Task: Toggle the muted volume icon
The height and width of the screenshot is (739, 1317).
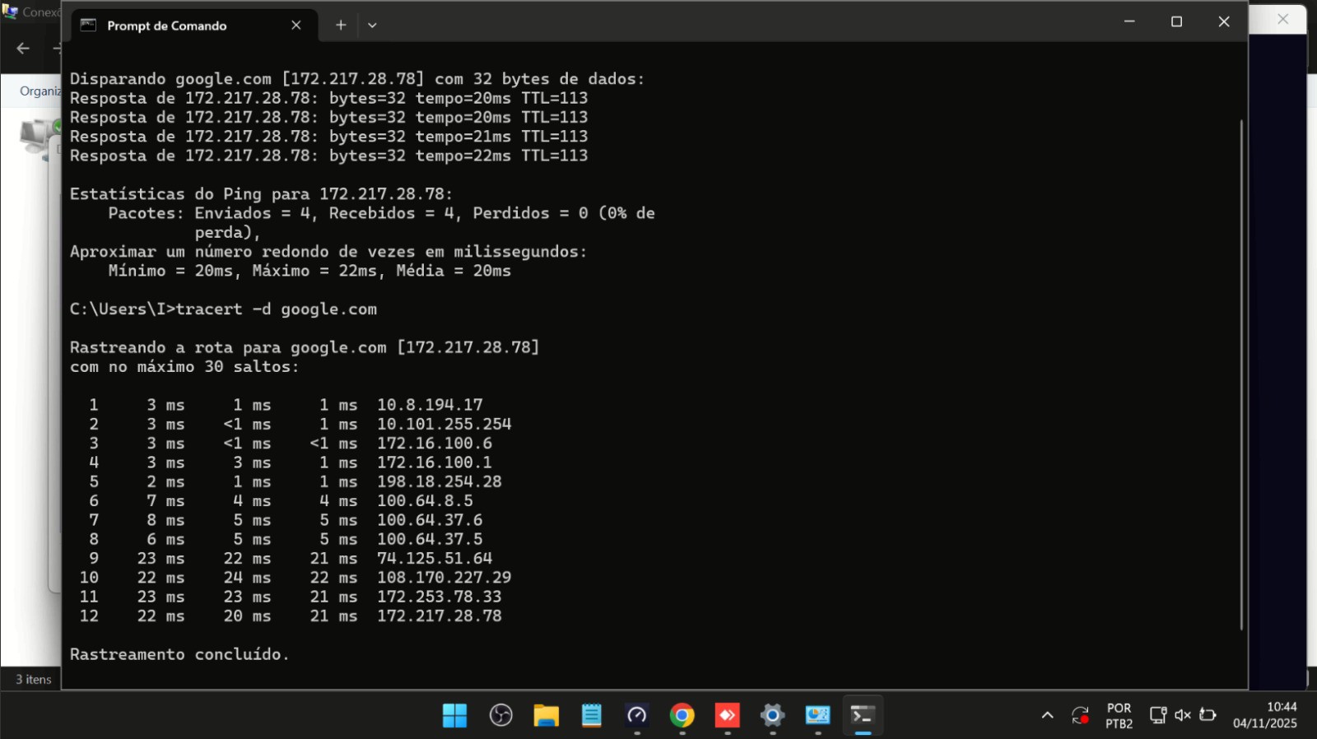Action: [x=1183, y=715]
